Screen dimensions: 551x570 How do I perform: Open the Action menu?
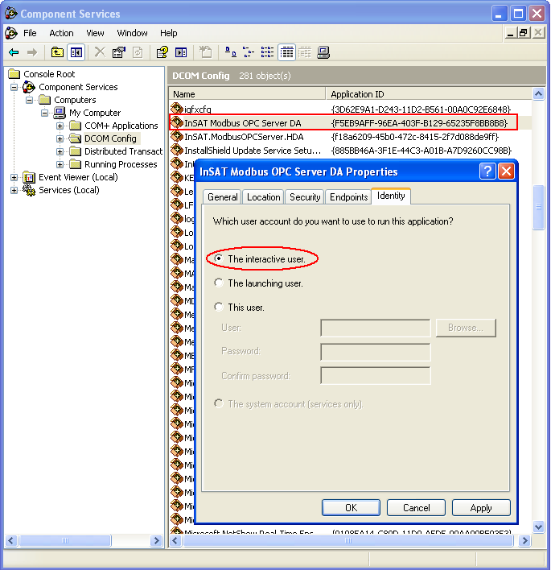(61, 33)
